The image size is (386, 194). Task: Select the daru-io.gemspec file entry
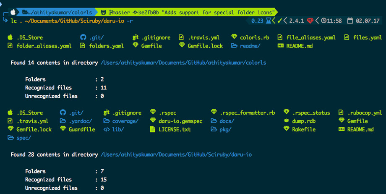(x=176, y=121)
